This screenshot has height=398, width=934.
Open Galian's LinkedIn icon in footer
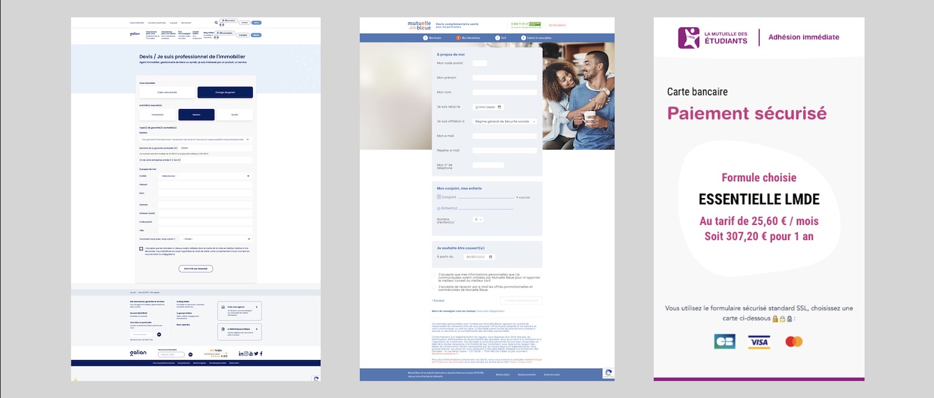coord(241,353)
